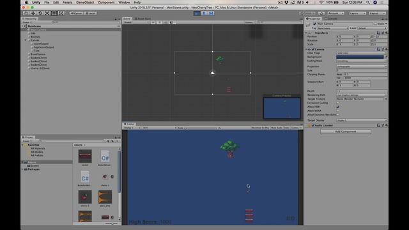Collapse the Transform component
The width and height of the screenshot is (409, 230).
pos(306,33)
